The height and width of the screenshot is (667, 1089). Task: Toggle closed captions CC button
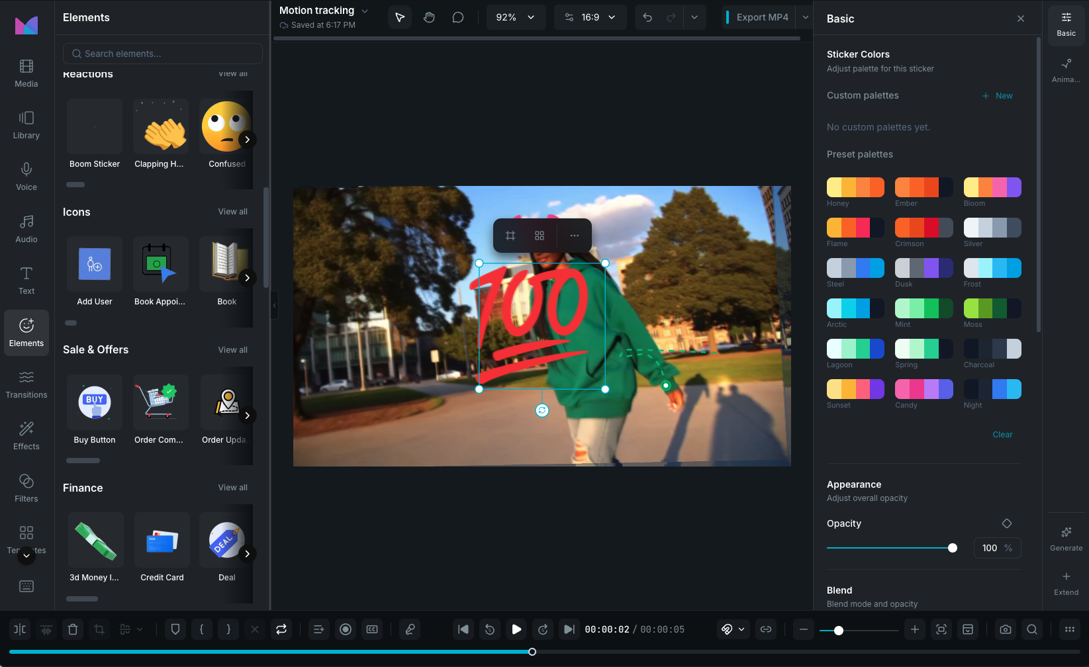[x=372, y=629]
